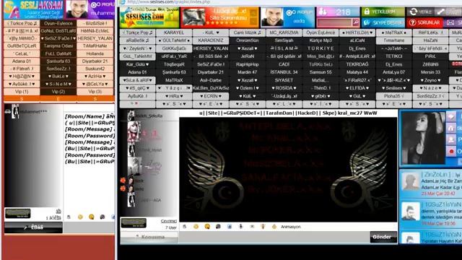Click the microphone icon in seslises chat toolbar

coord(240,226)
